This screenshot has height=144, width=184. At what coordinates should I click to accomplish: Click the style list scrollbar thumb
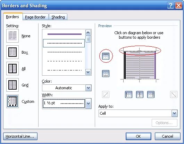(x=88, y=39)
